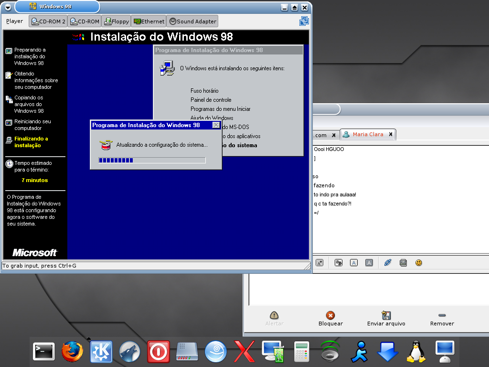Click the enlarge font icon in chat toolbar
Image resolution: width=489 pixels, height=367 pixels.
coord(319,263)
